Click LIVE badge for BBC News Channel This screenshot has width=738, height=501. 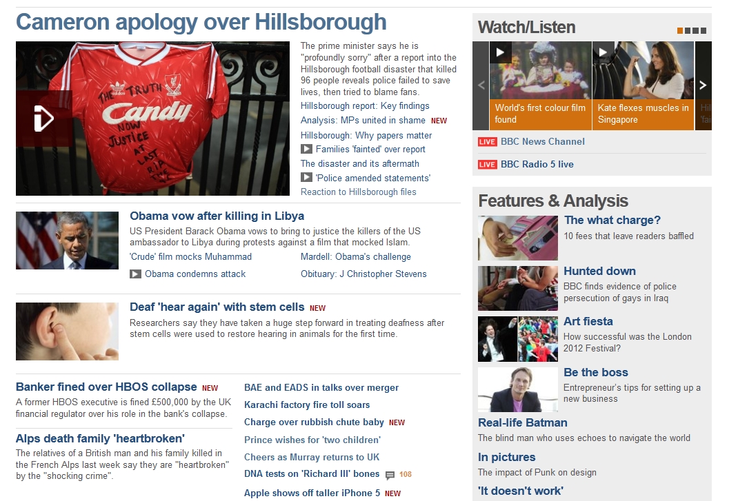pos(487,141)
